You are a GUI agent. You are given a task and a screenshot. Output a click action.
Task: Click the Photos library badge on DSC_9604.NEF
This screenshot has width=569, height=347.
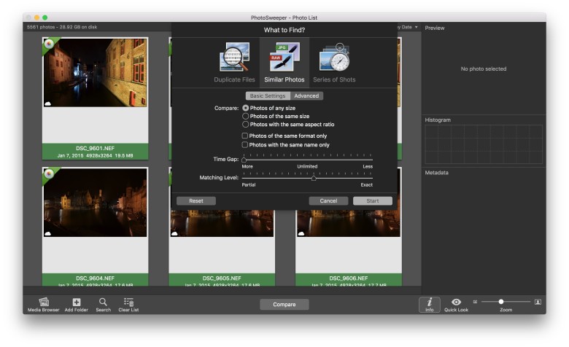coord(49,173)
